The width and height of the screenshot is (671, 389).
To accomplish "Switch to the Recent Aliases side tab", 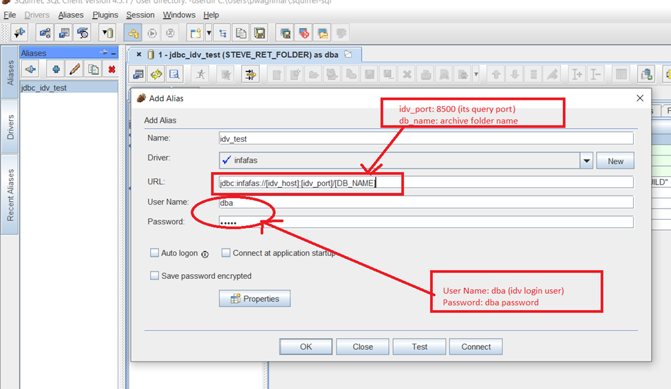I will click(x=10, y=195).
